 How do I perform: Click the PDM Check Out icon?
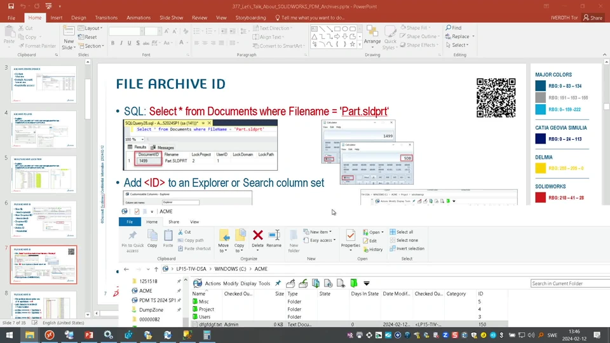pyautogui.click(x=290, y=283)
